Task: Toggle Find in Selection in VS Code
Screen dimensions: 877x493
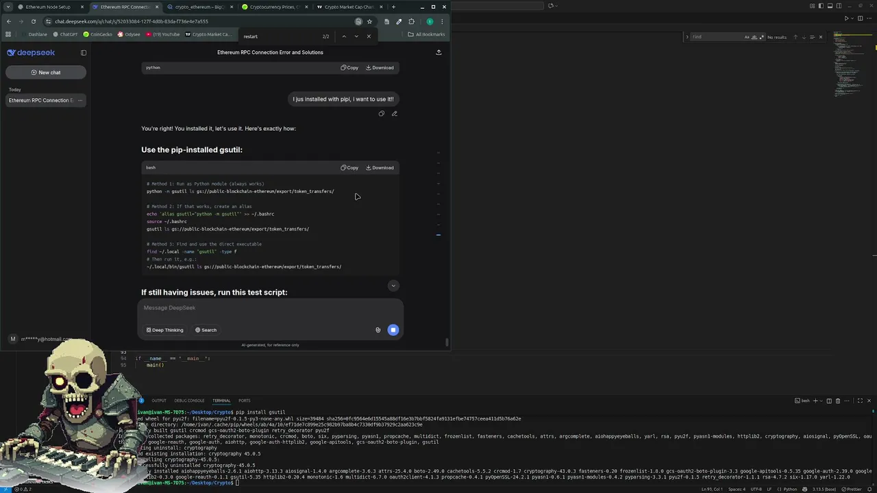Action: tap(812, 37)
